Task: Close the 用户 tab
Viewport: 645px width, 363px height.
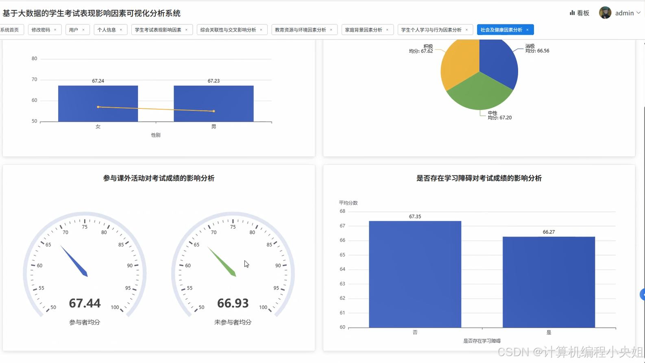Action: (83, 30)
